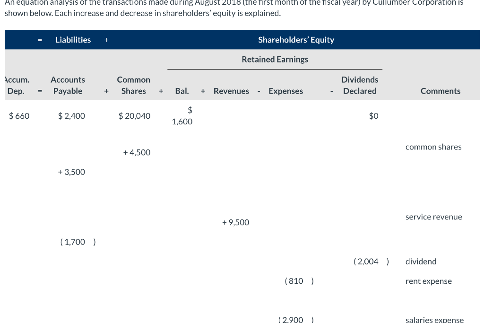The image size is (484, 323).
Task: Select the rent expense comment
Action: click(428, 281)
